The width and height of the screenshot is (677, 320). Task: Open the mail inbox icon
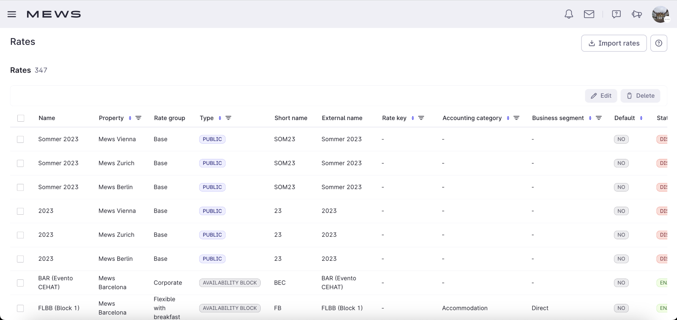(x=589, y=14)
